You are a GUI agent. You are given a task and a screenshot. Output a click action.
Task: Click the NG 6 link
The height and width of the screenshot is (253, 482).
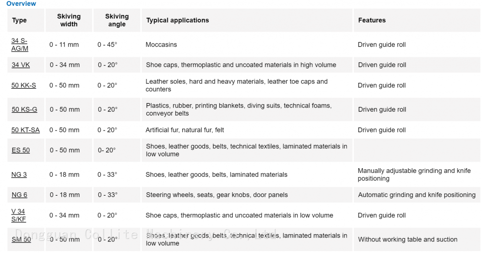coord(19,195)
